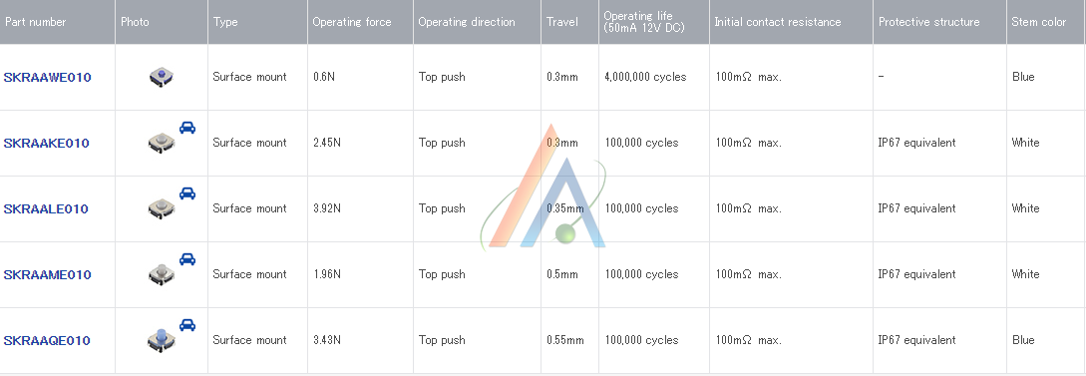Click the SKRAALE010 switch photo

pos(162,208)
